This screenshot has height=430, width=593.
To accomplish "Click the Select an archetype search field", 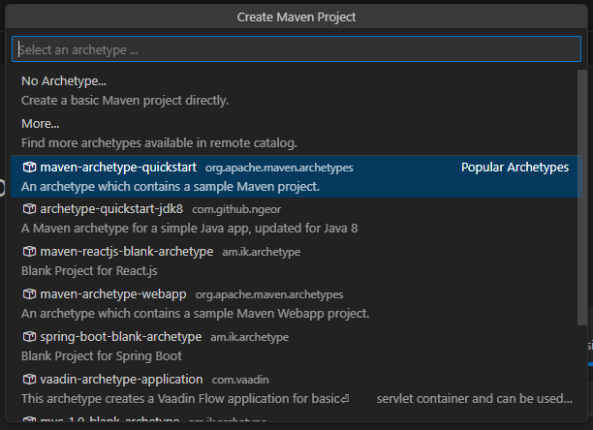I will (x=296, y=49).
